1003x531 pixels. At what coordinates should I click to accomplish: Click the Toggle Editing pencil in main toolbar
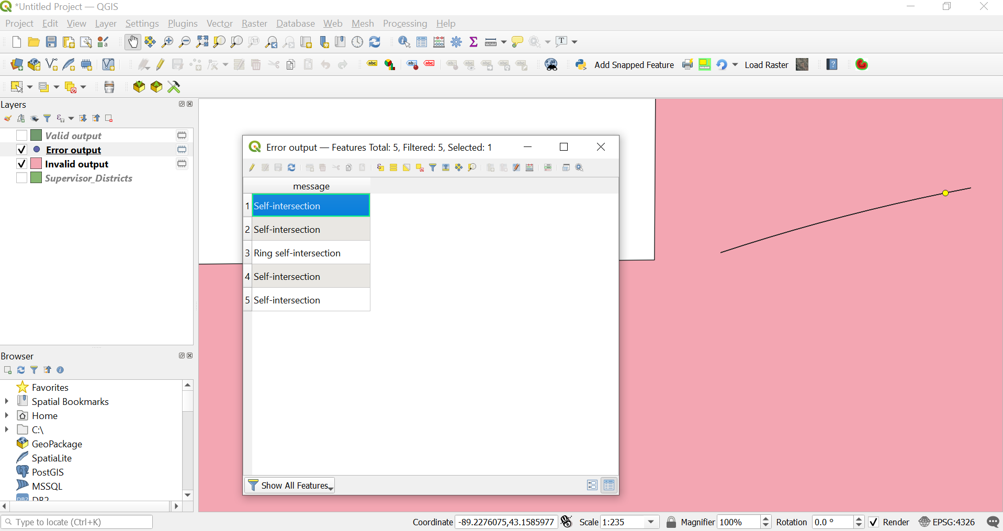tap(160, 64)
